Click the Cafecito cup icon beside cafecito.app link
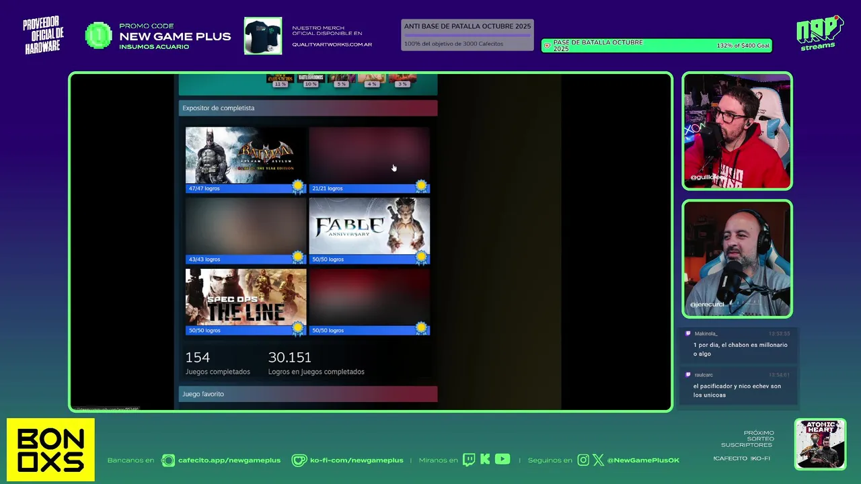This screenshot has height=484, width=861. coord(168,460)
